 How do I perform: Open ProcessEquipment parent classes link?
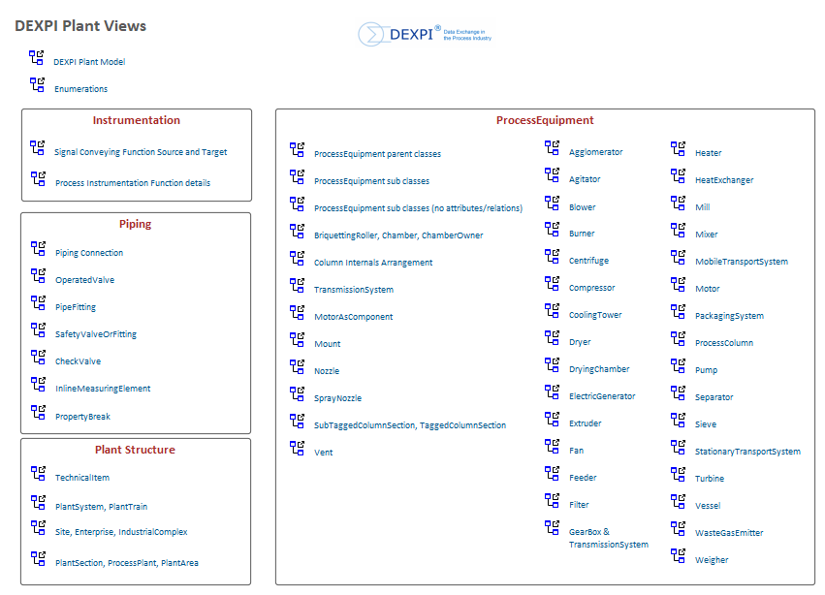(377, 154)
